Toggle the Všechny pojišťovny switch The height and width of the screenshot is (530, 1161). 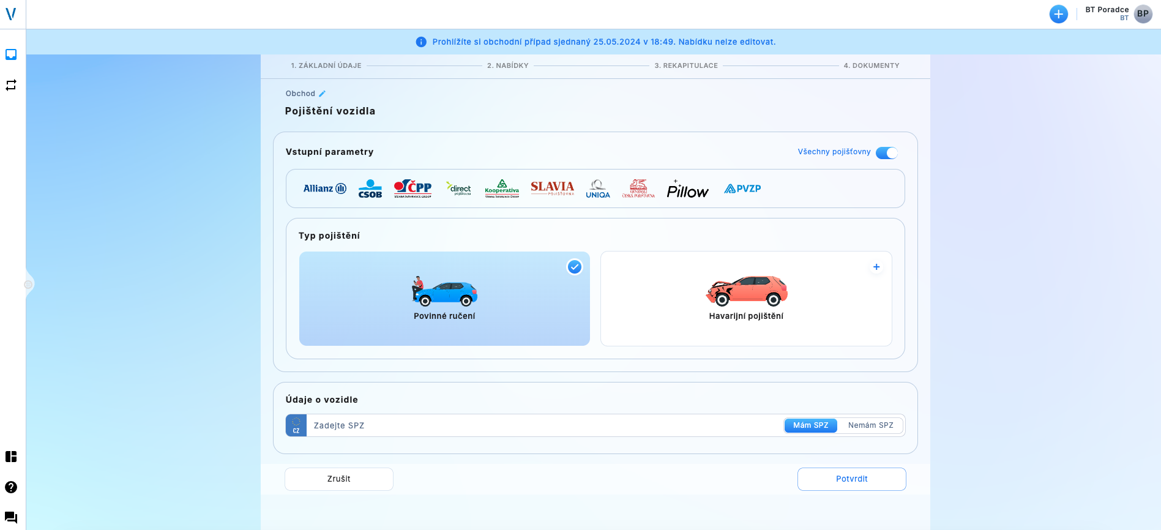[x=886, y=152]
